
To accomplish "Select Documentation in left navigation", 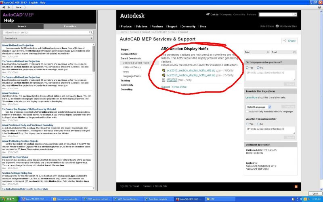I will point(129,54).
